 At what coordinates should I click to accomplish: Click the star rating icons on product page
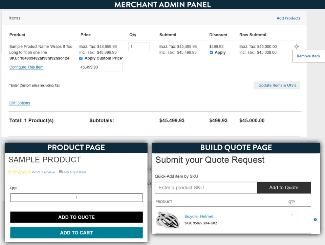(x=20, y=172)
